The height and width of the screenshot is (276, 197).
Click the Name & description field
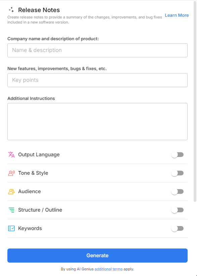97,50
